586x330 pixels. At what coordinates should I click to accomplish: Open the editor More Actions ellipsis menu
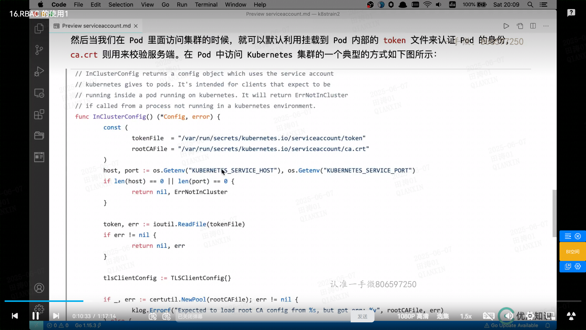546,26
